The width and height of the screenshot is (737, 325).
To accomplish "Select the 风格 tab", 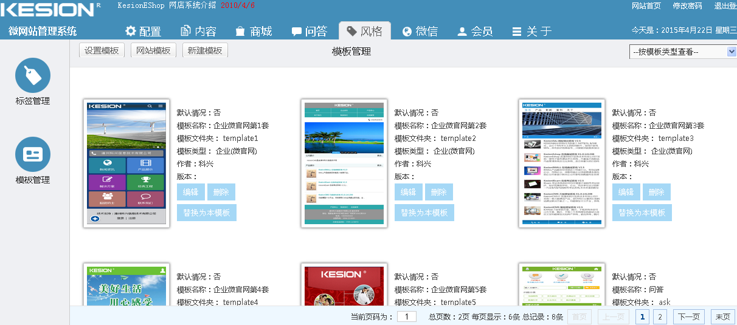I will click(x=364, y=32).
